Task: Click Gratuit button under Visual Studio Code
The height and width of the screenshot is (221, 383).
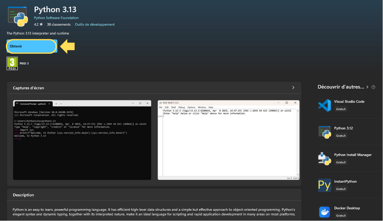Action: pos(341,109)
